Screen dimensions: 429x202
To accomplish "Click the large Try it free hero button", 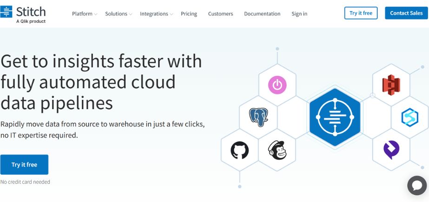I will pyautogui.click(x=24, y=164).
